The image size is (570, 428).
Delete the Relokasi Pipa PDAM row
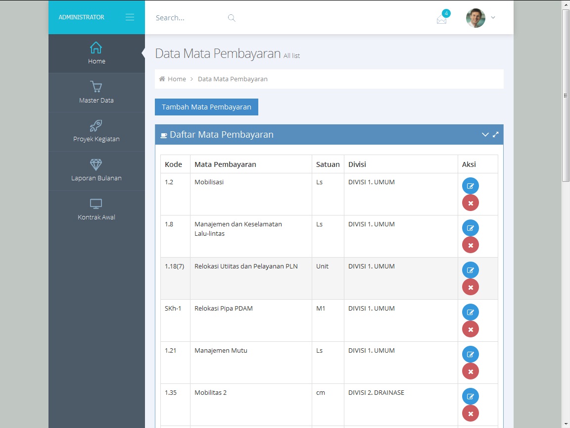coord(471,329)
